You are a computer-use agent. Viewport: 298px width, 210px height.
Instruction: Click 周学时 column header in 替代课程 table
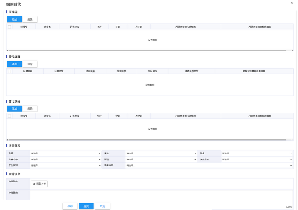(139, 116)
